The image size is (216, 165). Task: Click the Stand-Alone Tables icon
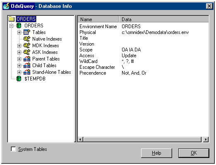click(27, 72)
